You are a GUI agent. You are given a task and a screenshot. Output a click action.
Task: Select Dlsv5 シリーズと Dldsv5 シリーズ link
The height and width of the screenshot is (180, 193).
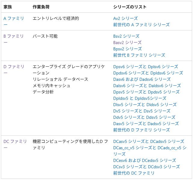[145, 105]
